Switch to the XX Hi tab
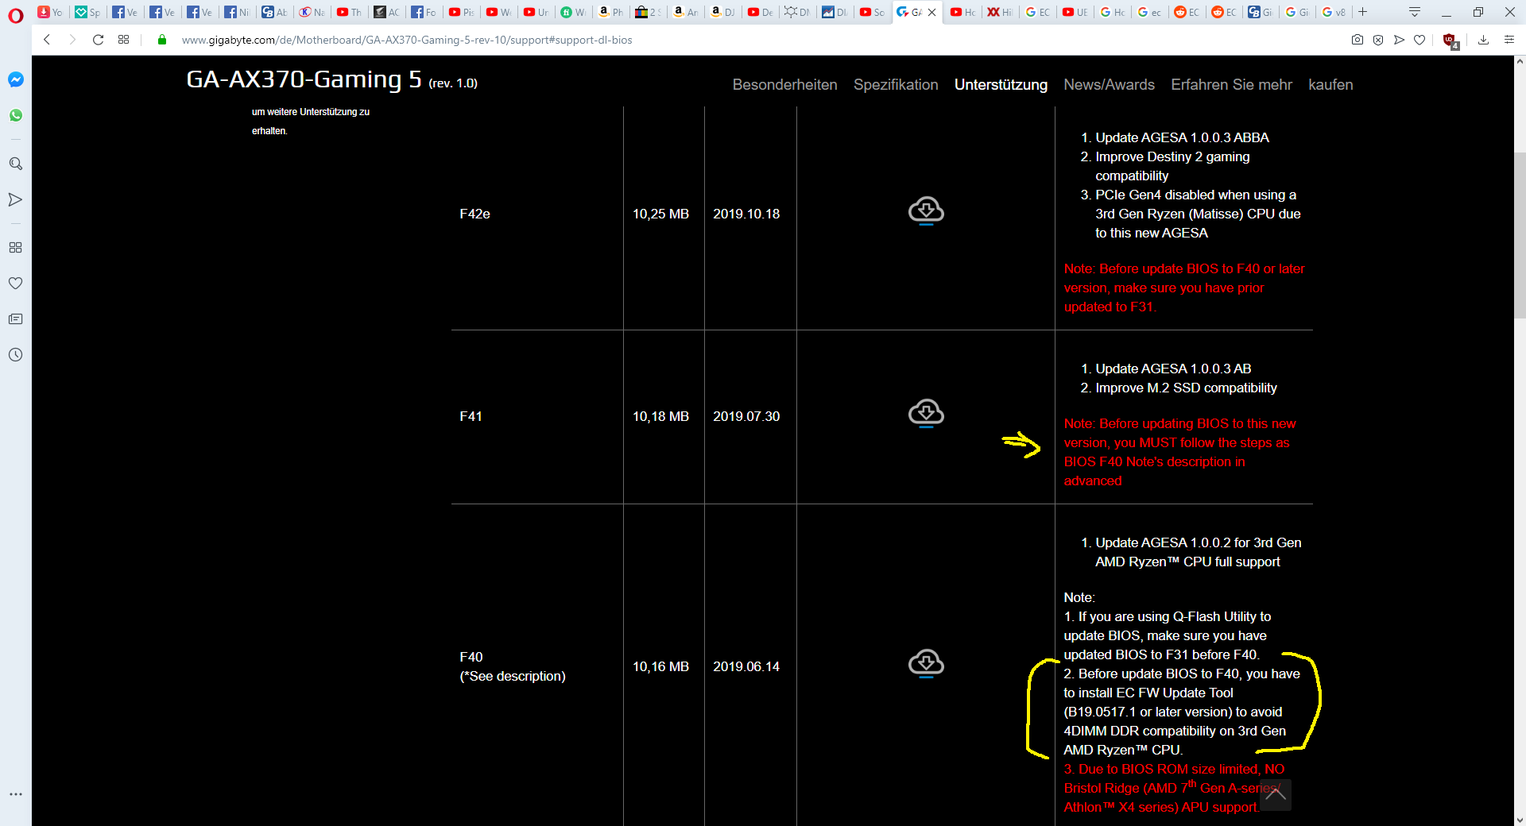Viewport: 1526px width, 826px height. [1000, 12]
